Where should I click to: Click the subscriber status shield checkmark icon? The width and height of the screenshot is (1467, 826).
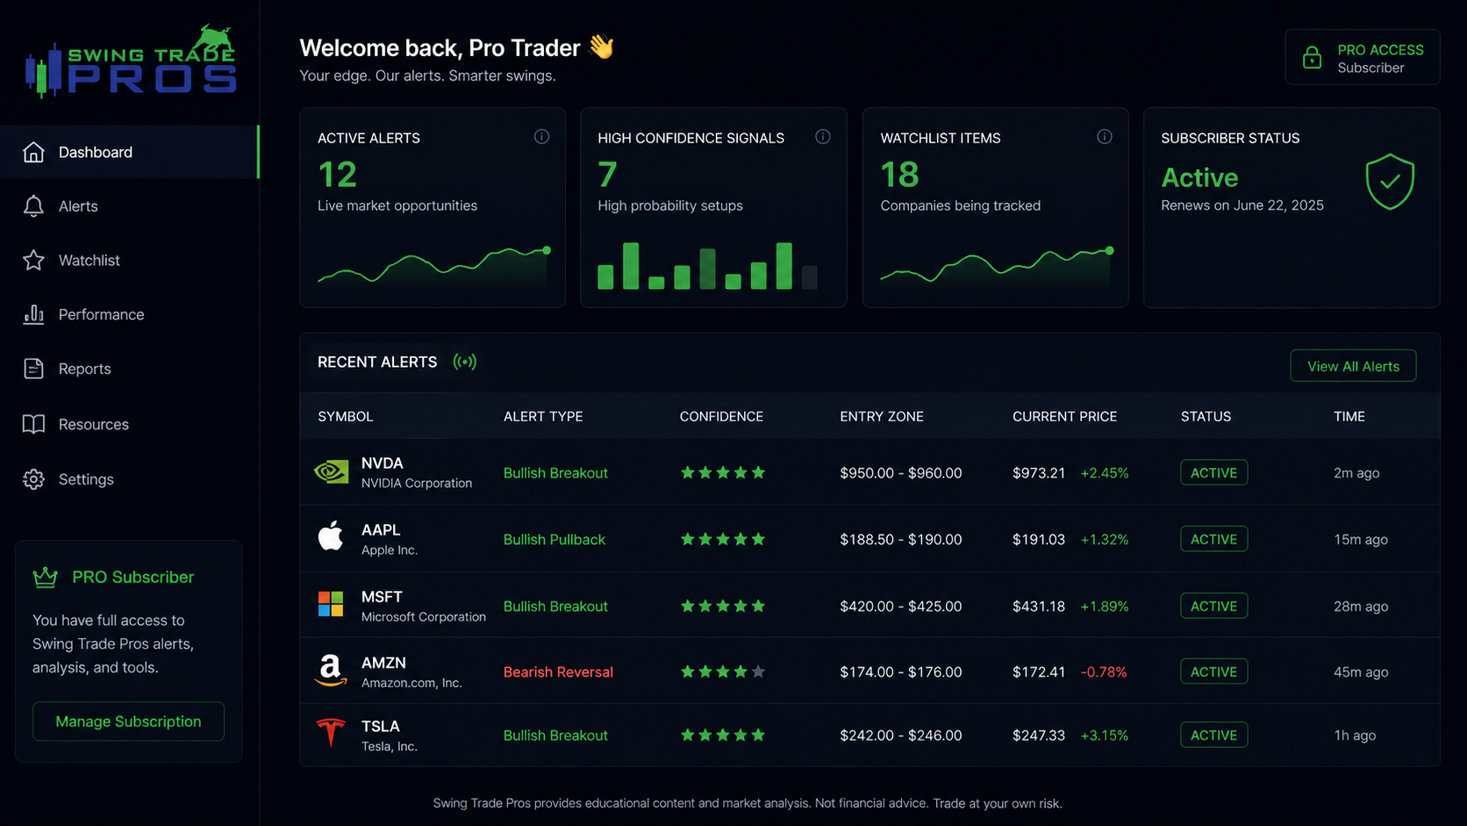tap(1390, 182)
